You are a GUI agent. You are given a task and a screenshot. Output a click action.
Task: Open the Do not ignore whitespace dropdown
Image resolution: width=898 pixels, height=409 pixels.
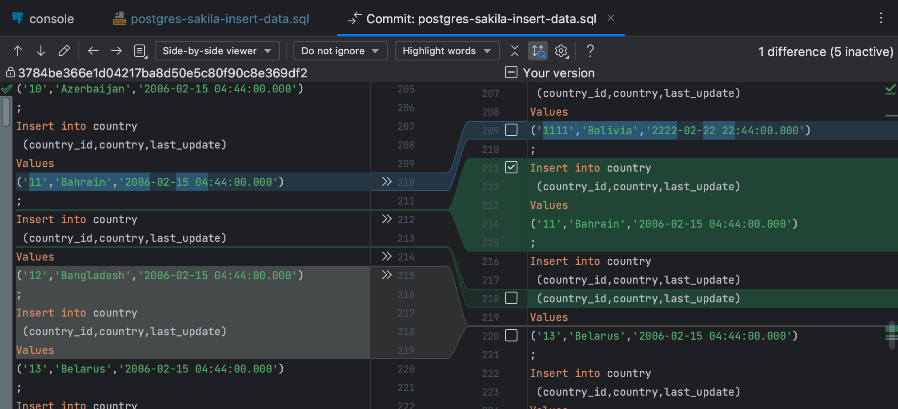340,51
